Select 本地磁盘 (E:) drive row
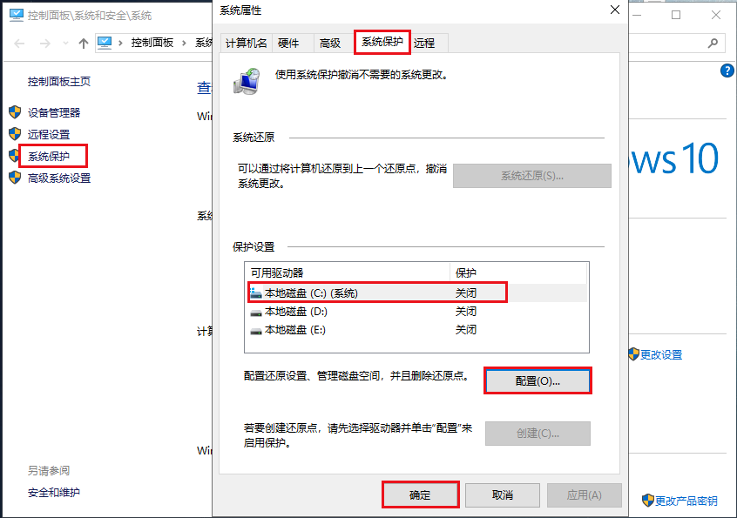This screenshot has height=518, width=737. [416, 330]
